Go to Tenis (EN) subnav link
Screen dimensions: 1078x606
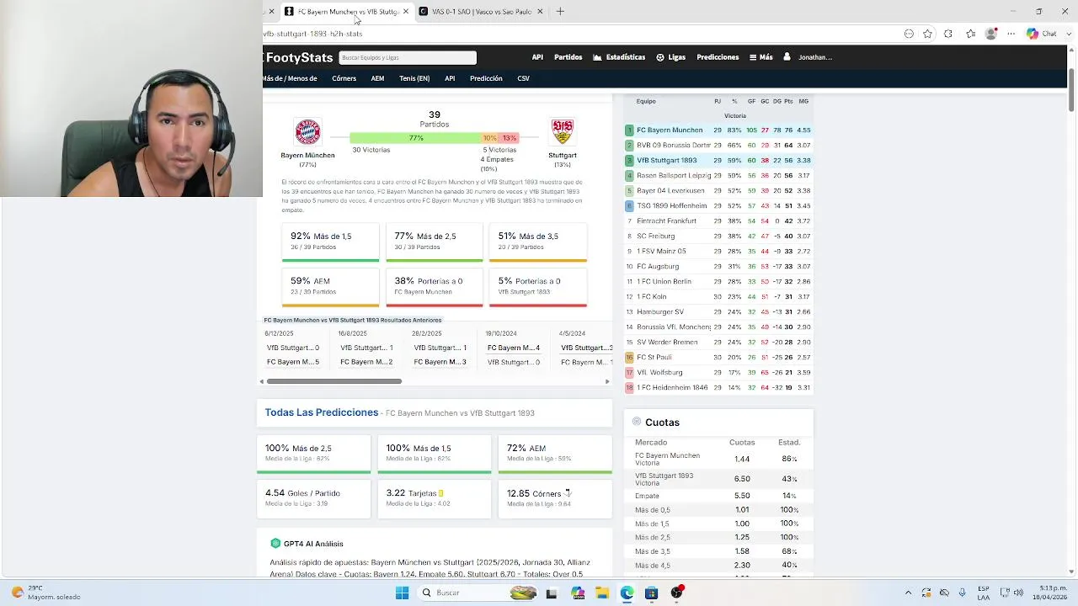(x=414, y=78)
